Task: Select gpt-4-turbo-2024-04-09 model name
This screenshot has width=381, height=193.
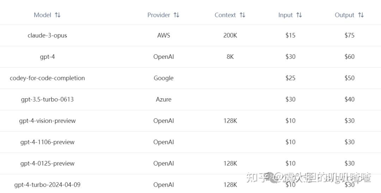Action: coord(47,185)
